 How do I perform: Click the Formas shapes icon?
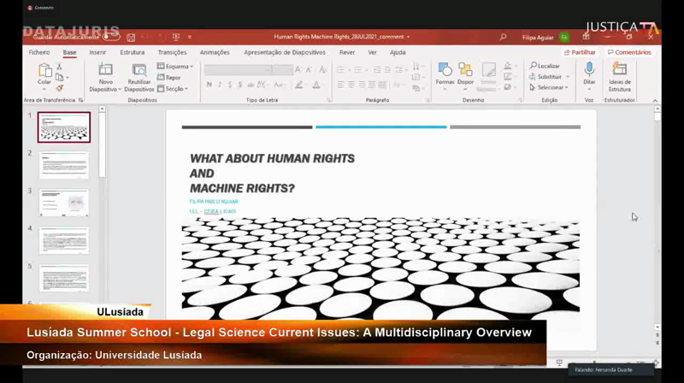click(445, 72)
